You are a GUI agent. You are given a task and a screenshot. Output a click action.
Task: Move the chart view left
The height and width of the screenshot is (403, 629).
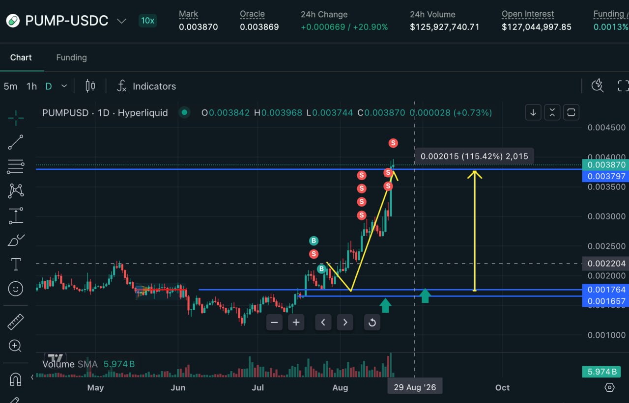[x=323, y=322]
